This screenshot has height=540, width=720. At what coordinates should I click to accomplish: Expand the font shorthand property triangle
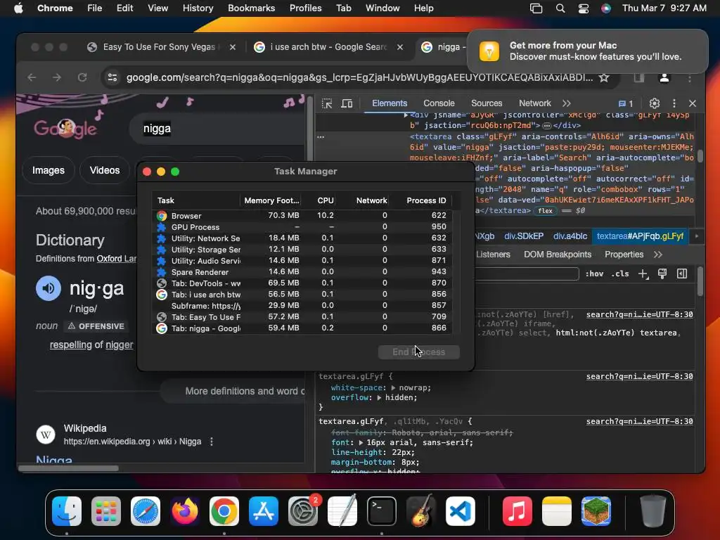pyautogui.click(x=361, y=443)
